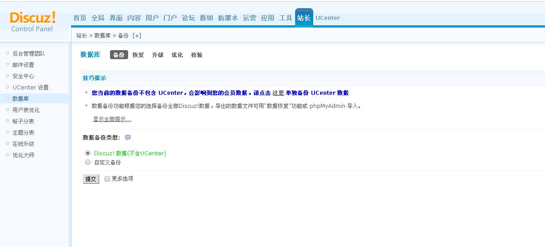Switch to the 界面 navigation tab
This screenshot has width=545, height=247.
click(x=116, y=18)
